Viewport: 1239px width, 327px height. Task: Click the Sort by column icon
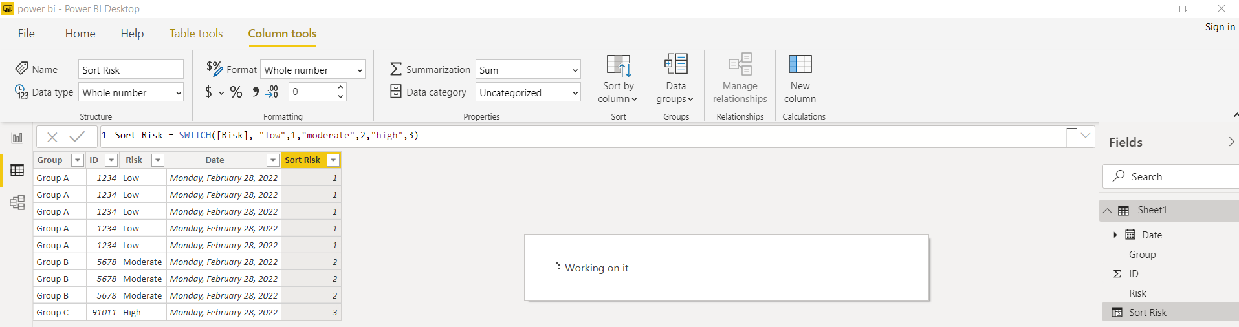point(619,65)
